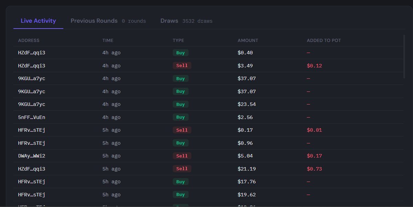Select address HFRv…sTEj in the $19.62 row

(x=32, y=195)
